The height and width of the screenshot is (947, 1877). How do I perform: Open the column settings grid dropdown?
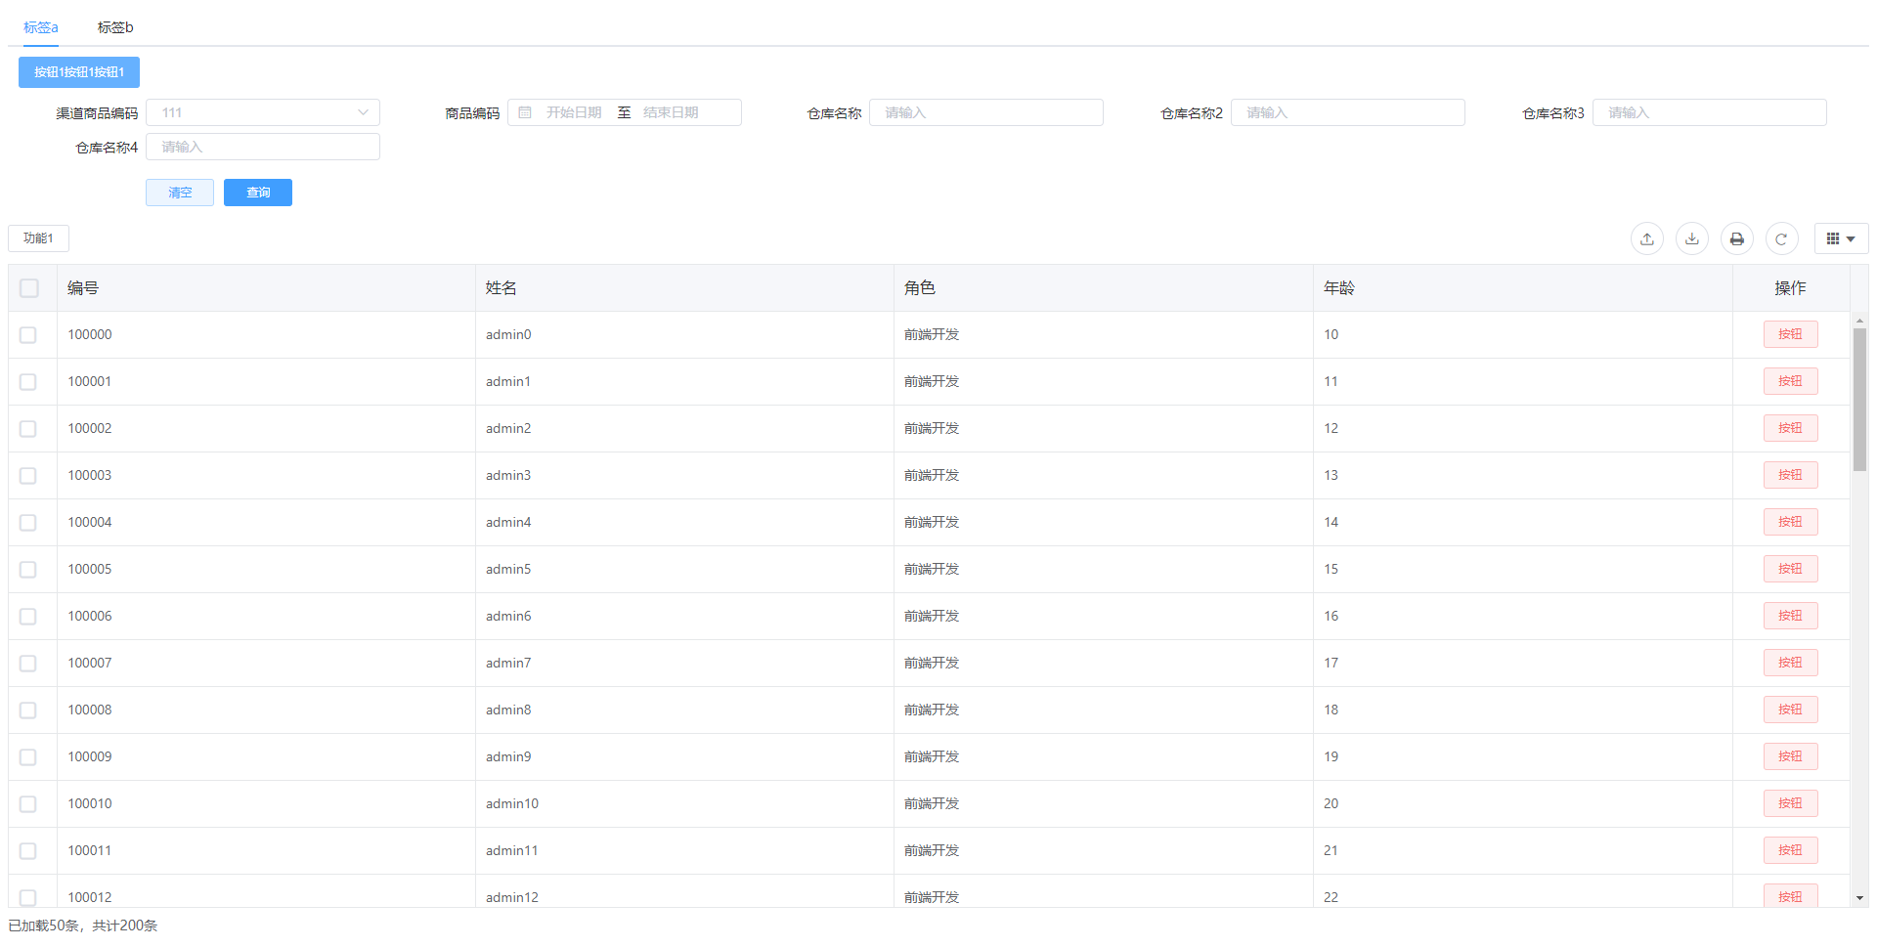(x=1842, y=238)
